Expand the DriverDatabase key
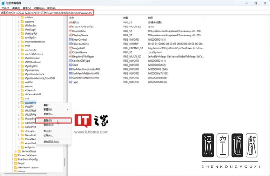Image resolution: width=270 pixels, height=176 pixels. coord(13,155)
